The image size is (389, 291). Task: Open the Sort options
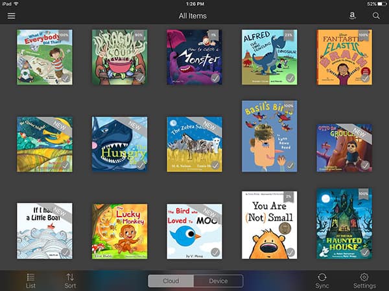coord(70,280)
